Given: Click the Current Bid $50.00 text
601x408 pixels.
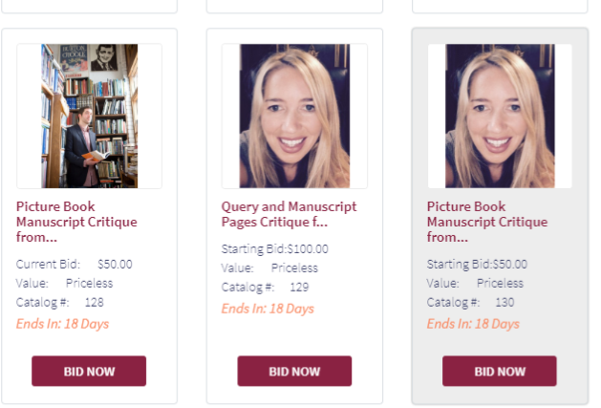Looking at the screenshot, I should [x=75, y=265].
